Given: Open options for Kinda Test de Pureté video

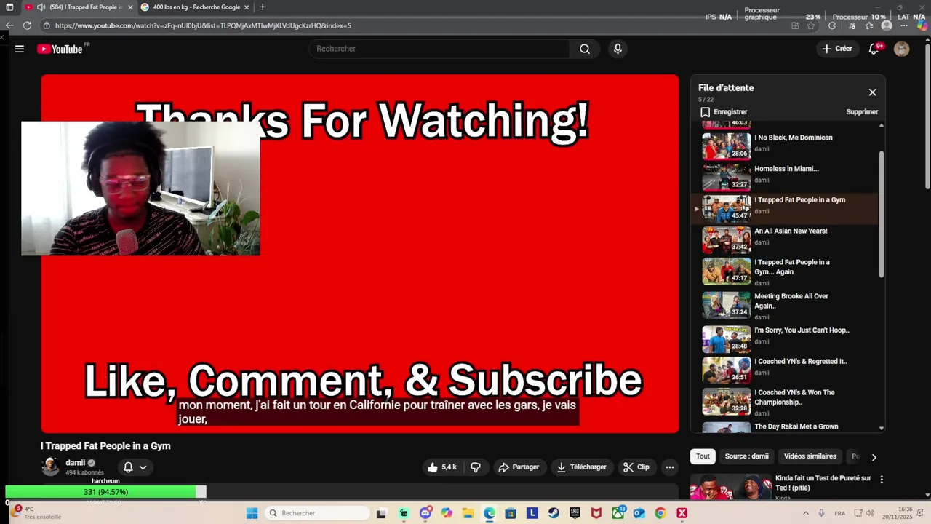Looking at the screenshot, I should (882, 480).
